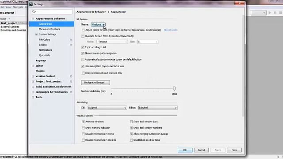Click project-level icon next to File Colors

(71, 40)
